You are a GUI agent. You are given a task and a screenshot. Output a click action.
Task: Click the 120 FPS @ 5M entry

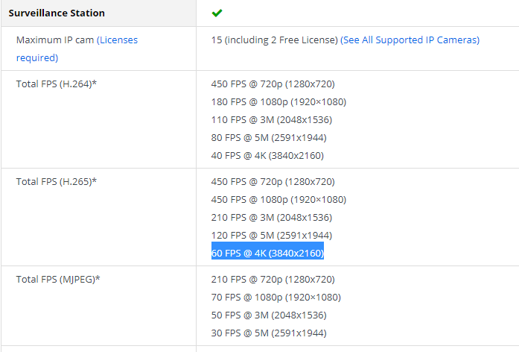click(272, 235)
